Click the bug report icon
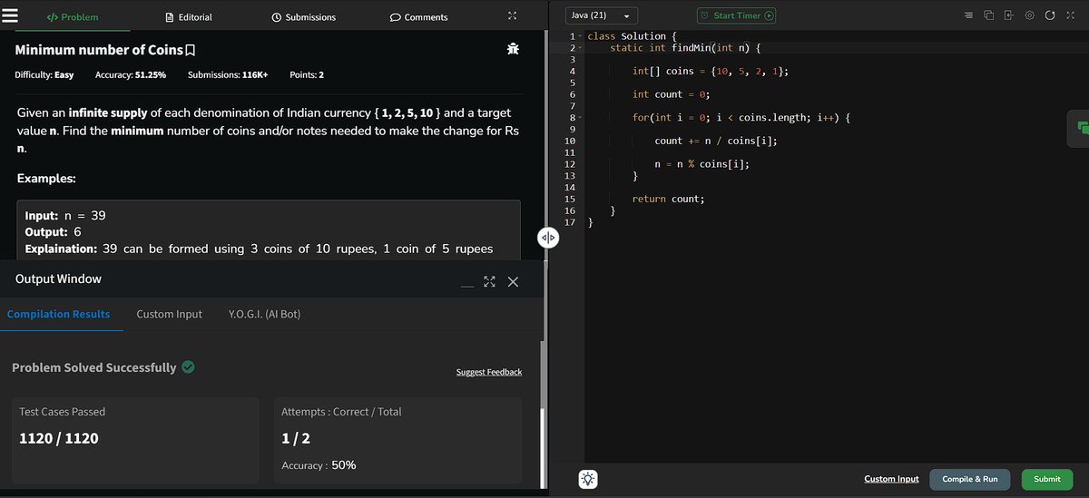This screenshot has width=1089, height=498. click(x=513, y=49)
